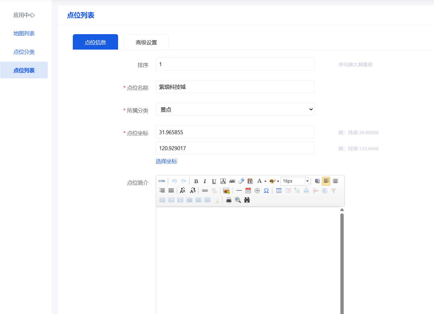Click the eraser clear-formatting icon
Image resolution: width=434 pixels, height=314 pixels.
(x=241, y=181)
